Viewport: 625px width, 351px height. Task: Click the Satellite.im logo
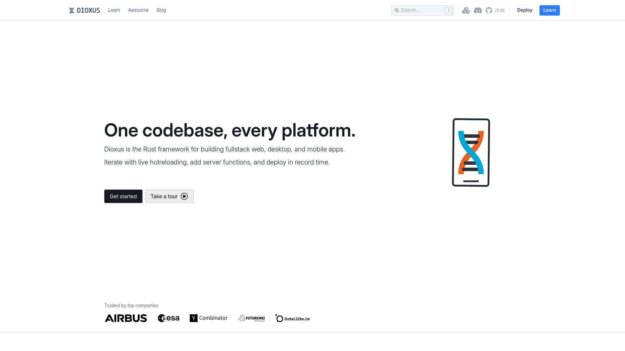tap(293, 318)
